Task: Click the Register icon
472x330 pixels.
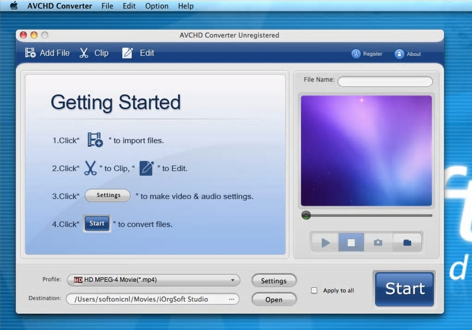Action: (356, 54)
